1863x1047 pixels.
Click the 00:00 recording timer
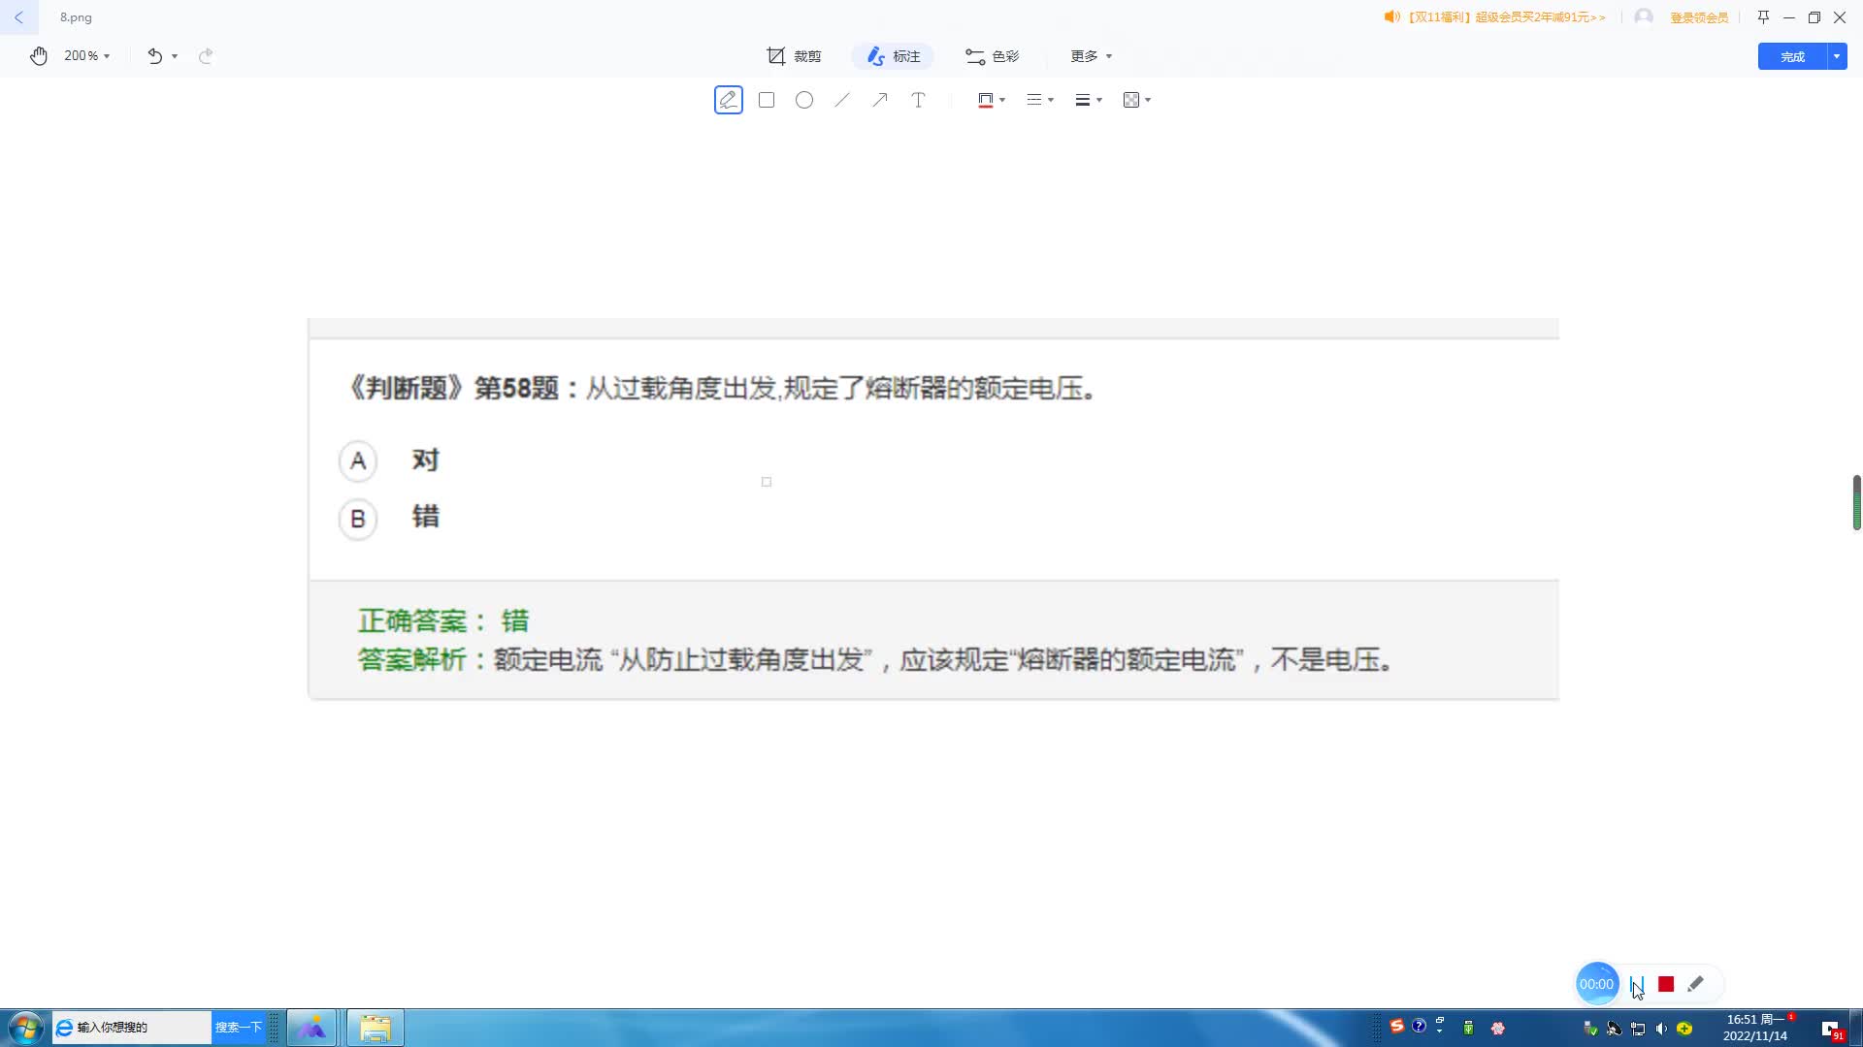(x=1597, y=984)
